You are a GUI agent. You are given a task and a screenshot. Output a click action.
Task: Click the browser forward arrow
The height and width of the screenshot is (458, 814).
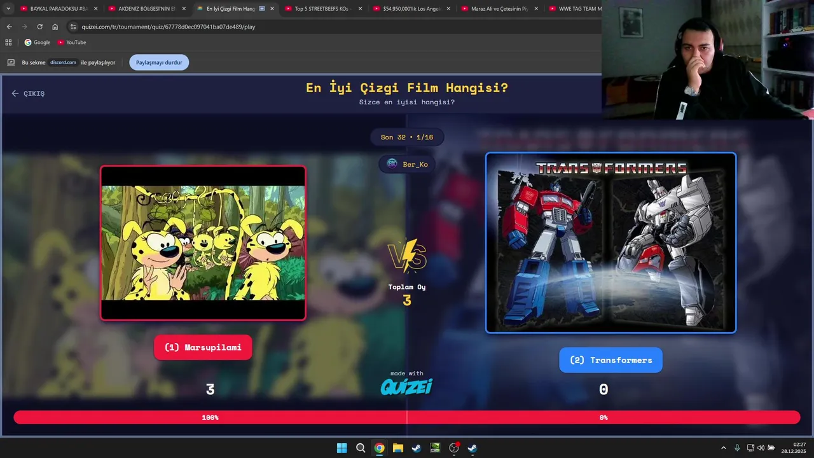pyautogui.click(x=24, y=27)
